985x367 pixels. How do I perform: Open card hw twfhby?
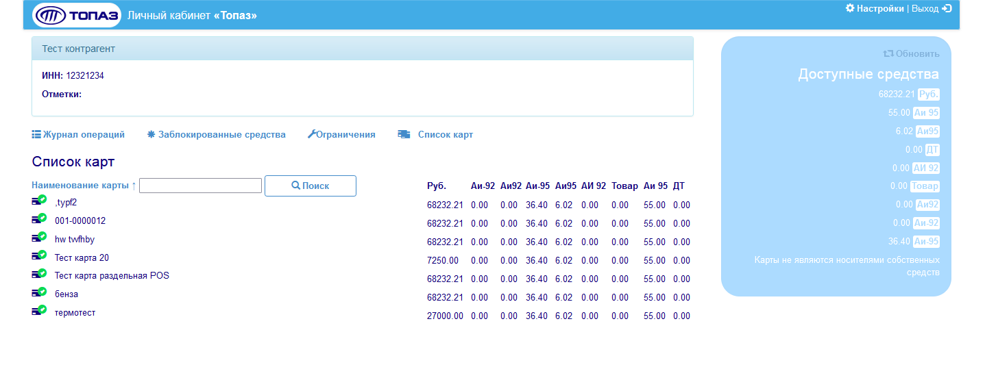pyautogui.click(x=75, y=240)
